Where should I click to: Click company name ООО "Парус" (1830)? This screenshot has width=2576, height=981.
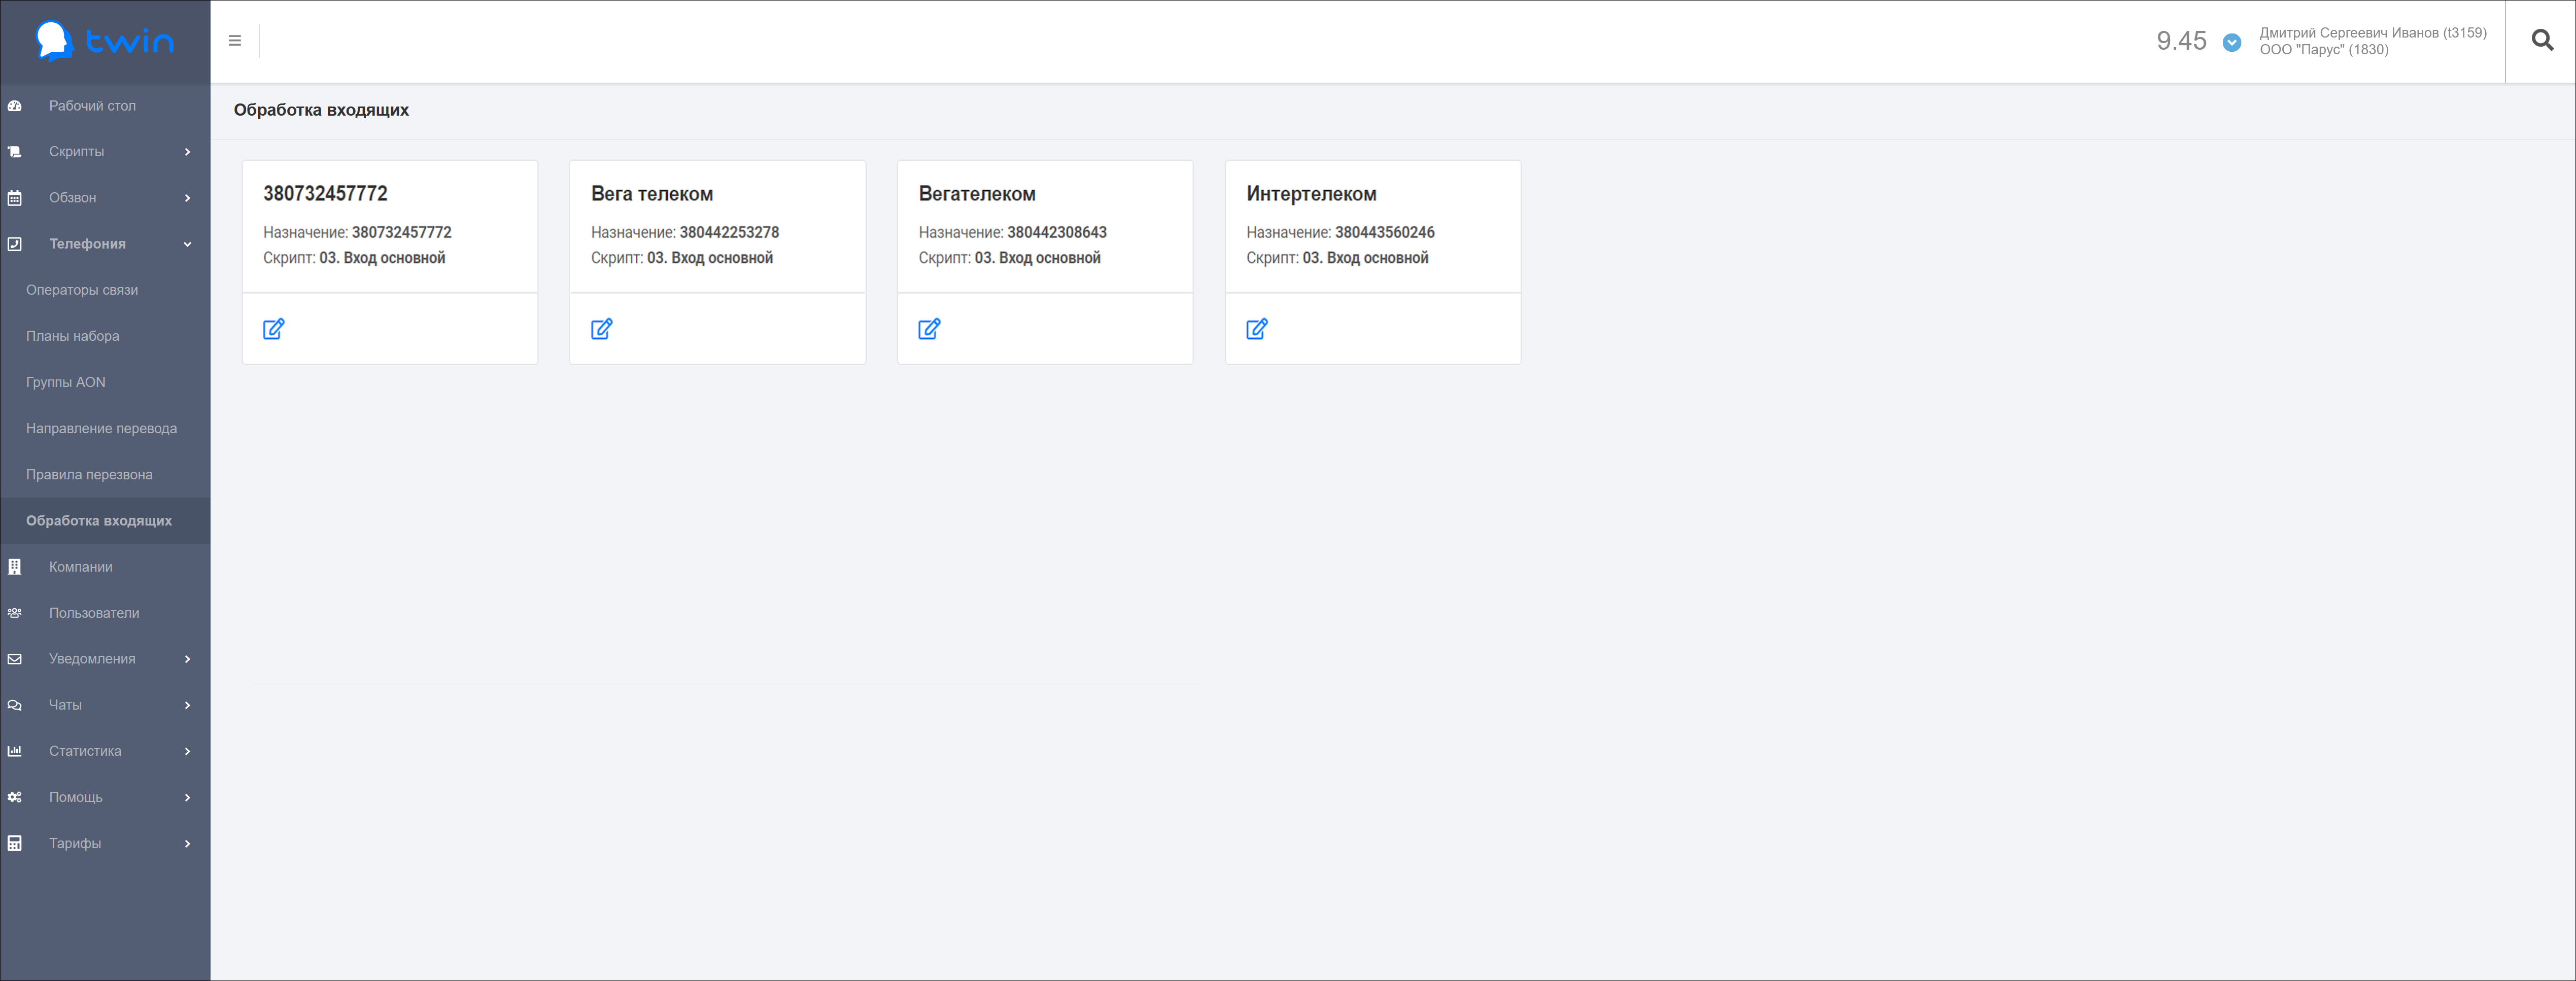click(x=2324, y=50)
